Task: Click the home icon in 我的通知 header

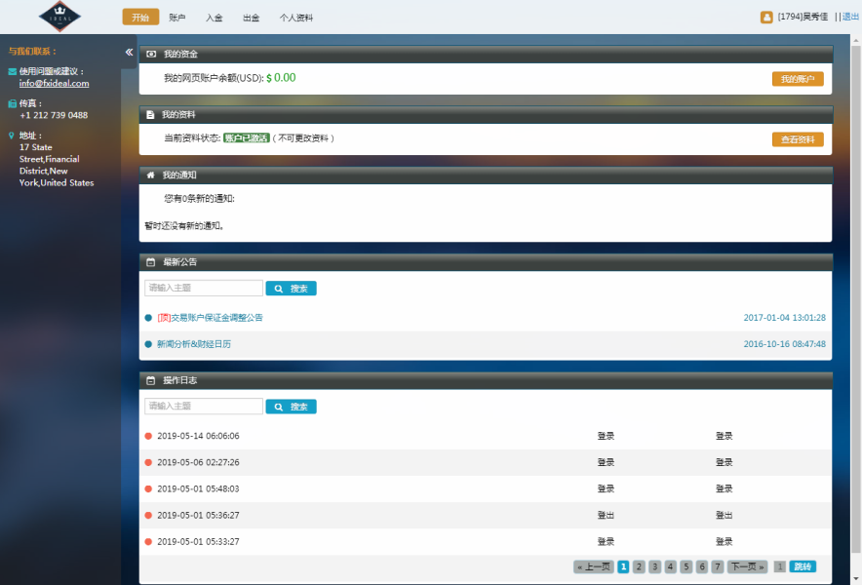Action: pos(150,175)
